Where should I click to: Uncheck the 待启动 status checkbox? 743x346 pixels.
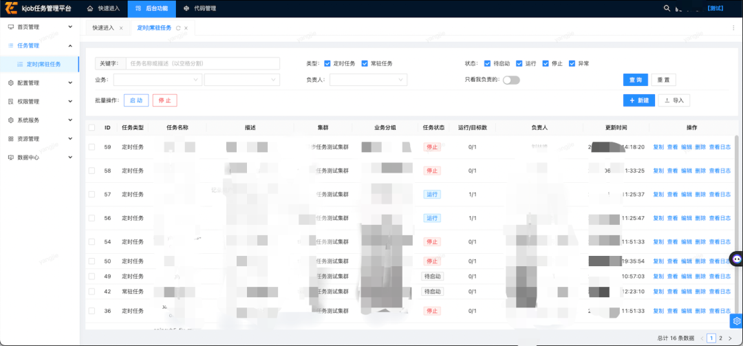click(487, 63)
